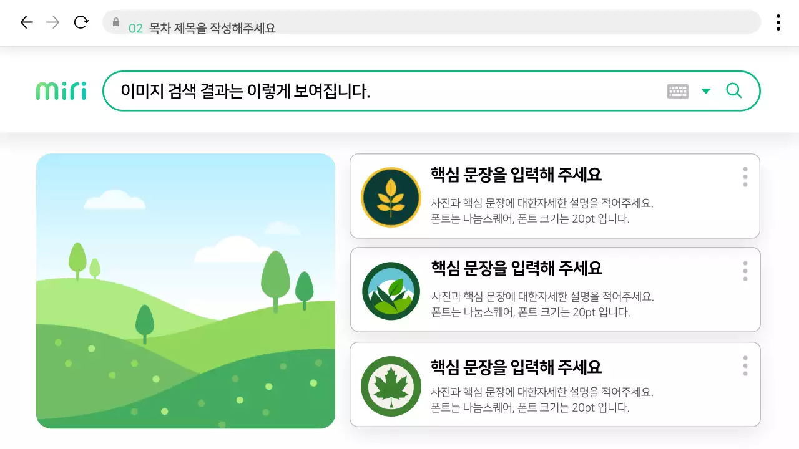Open the kebab menu on the first card
This screenshot has width=799, height=449.
[x=745, y=177]
